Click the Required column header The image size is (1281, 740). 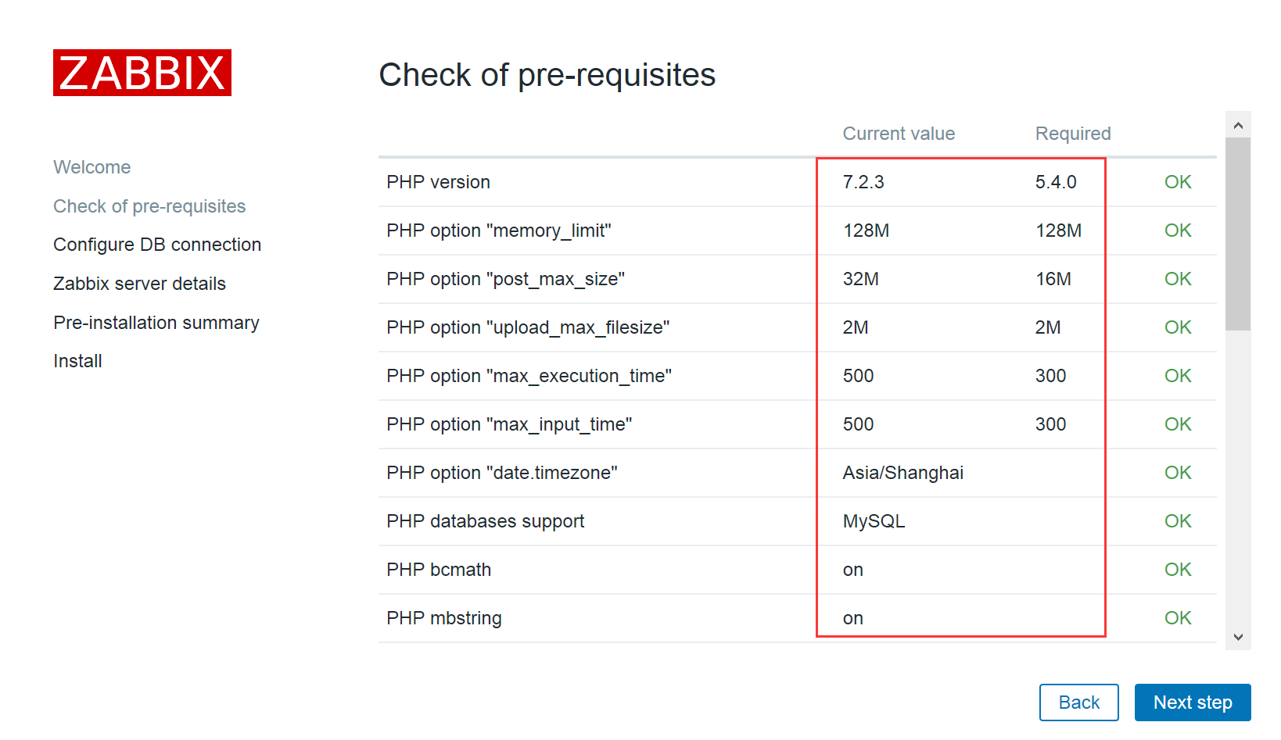tap(1073, 134)
